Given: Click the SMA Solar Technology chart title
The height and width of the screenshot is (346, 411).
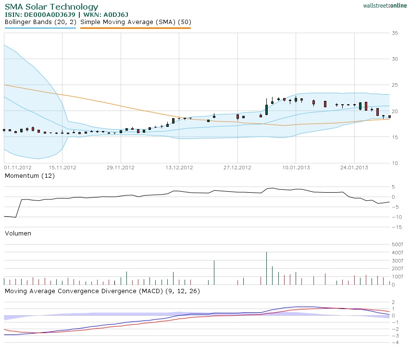Looking at the screenshot, I should 51,7.
